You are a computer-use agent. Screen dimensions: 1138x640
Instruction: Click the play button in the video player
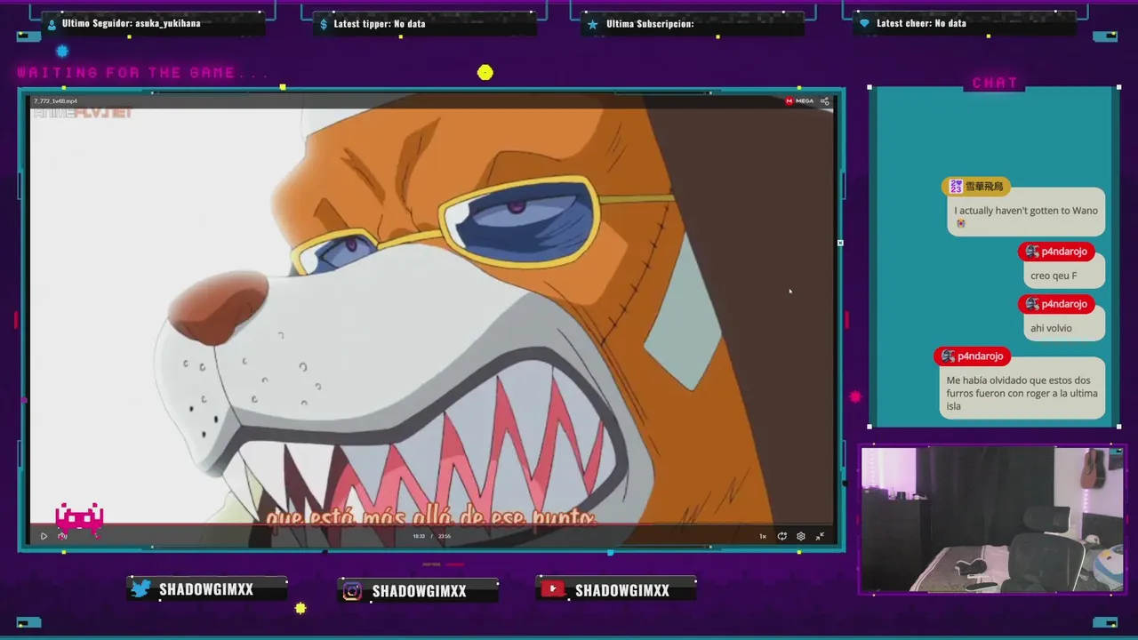click(x=44, y=536)
